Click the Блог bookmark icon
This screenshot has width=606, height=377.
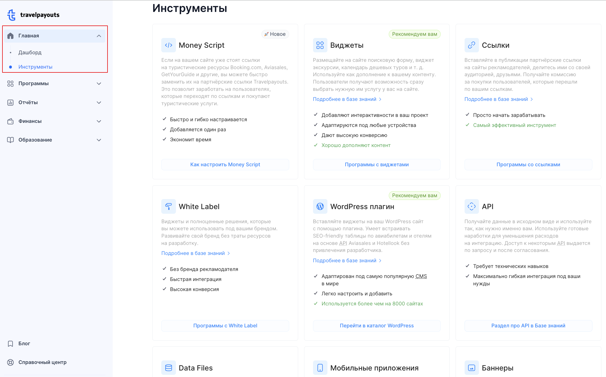point(10,344)
